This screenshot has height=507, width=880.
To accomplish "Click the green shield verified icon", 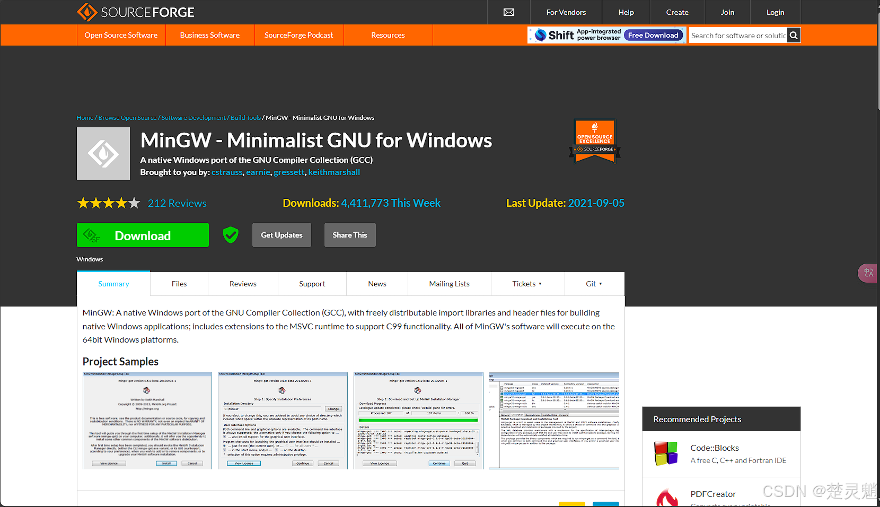I will (231, 234).
